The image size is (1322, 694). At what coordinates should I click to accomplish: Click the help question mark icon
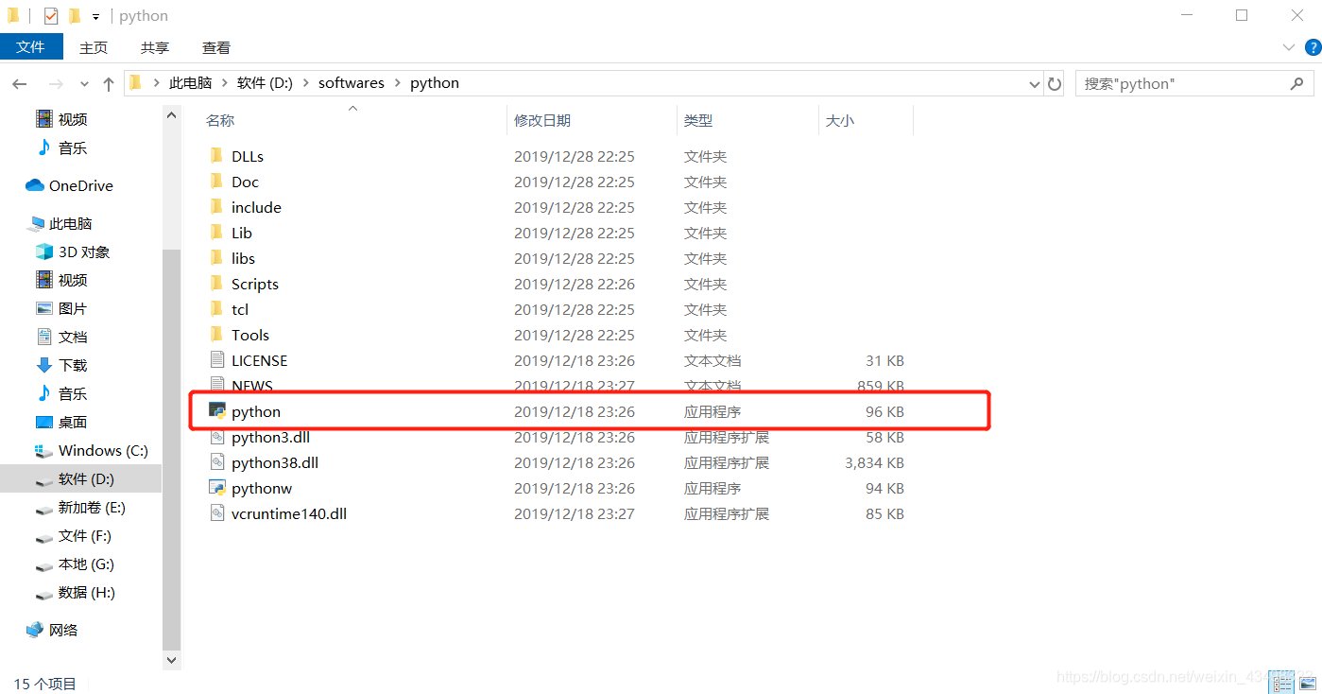coord(1313,47)
